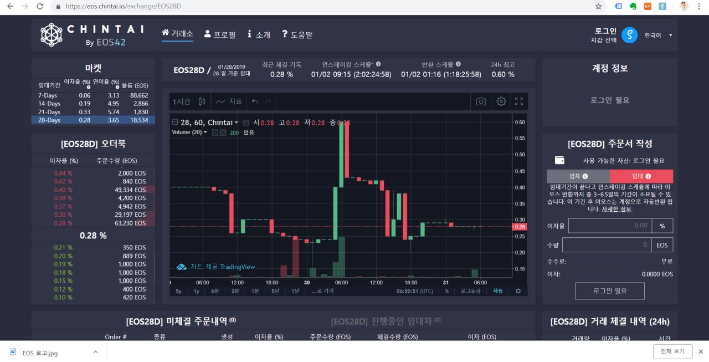Screen dimensions: 709x362
Task: Focus the 이자율 interest rate input
Action: click(x=610, y=226)
